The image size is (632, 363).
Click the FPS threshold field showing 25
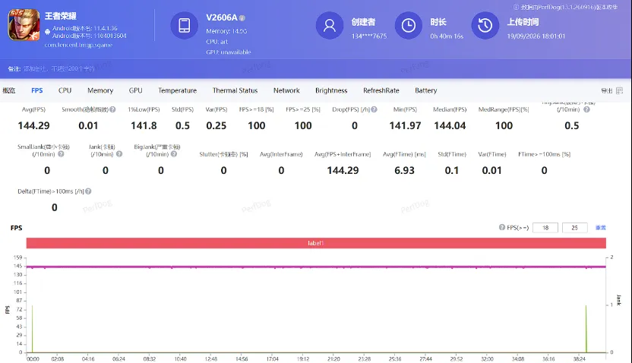pyautogui.click(x=575, y=228)
